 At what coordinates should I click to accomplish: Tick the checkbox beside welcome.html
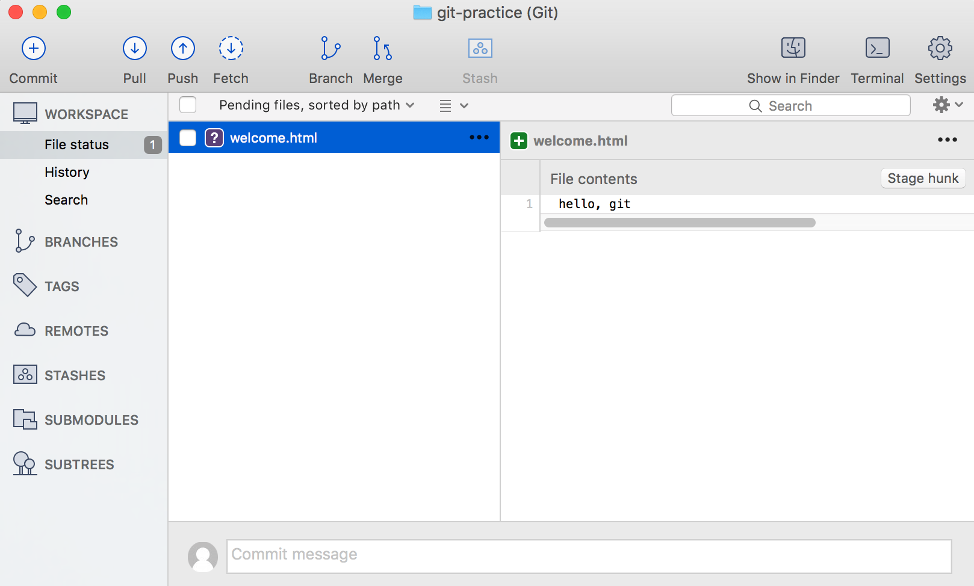188,138
